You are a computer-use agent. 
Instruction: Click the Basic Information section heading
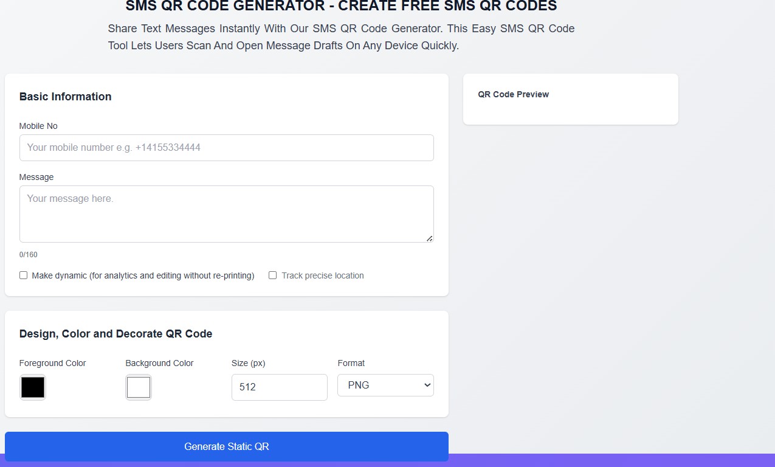(66, 97)
